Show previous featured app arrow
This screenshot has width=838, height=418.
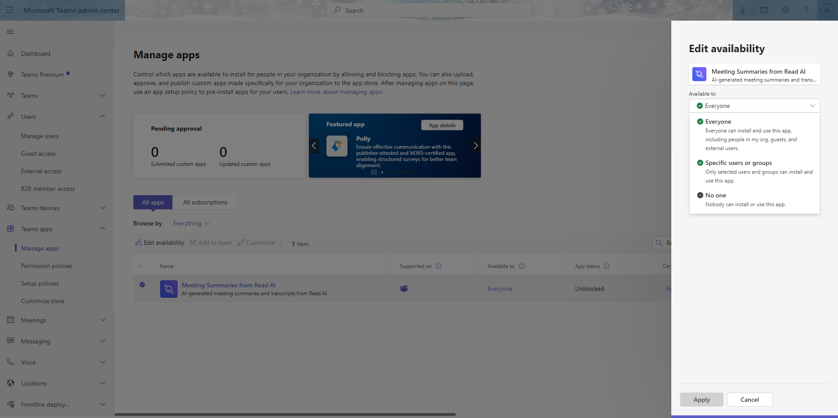click(314, 146)
